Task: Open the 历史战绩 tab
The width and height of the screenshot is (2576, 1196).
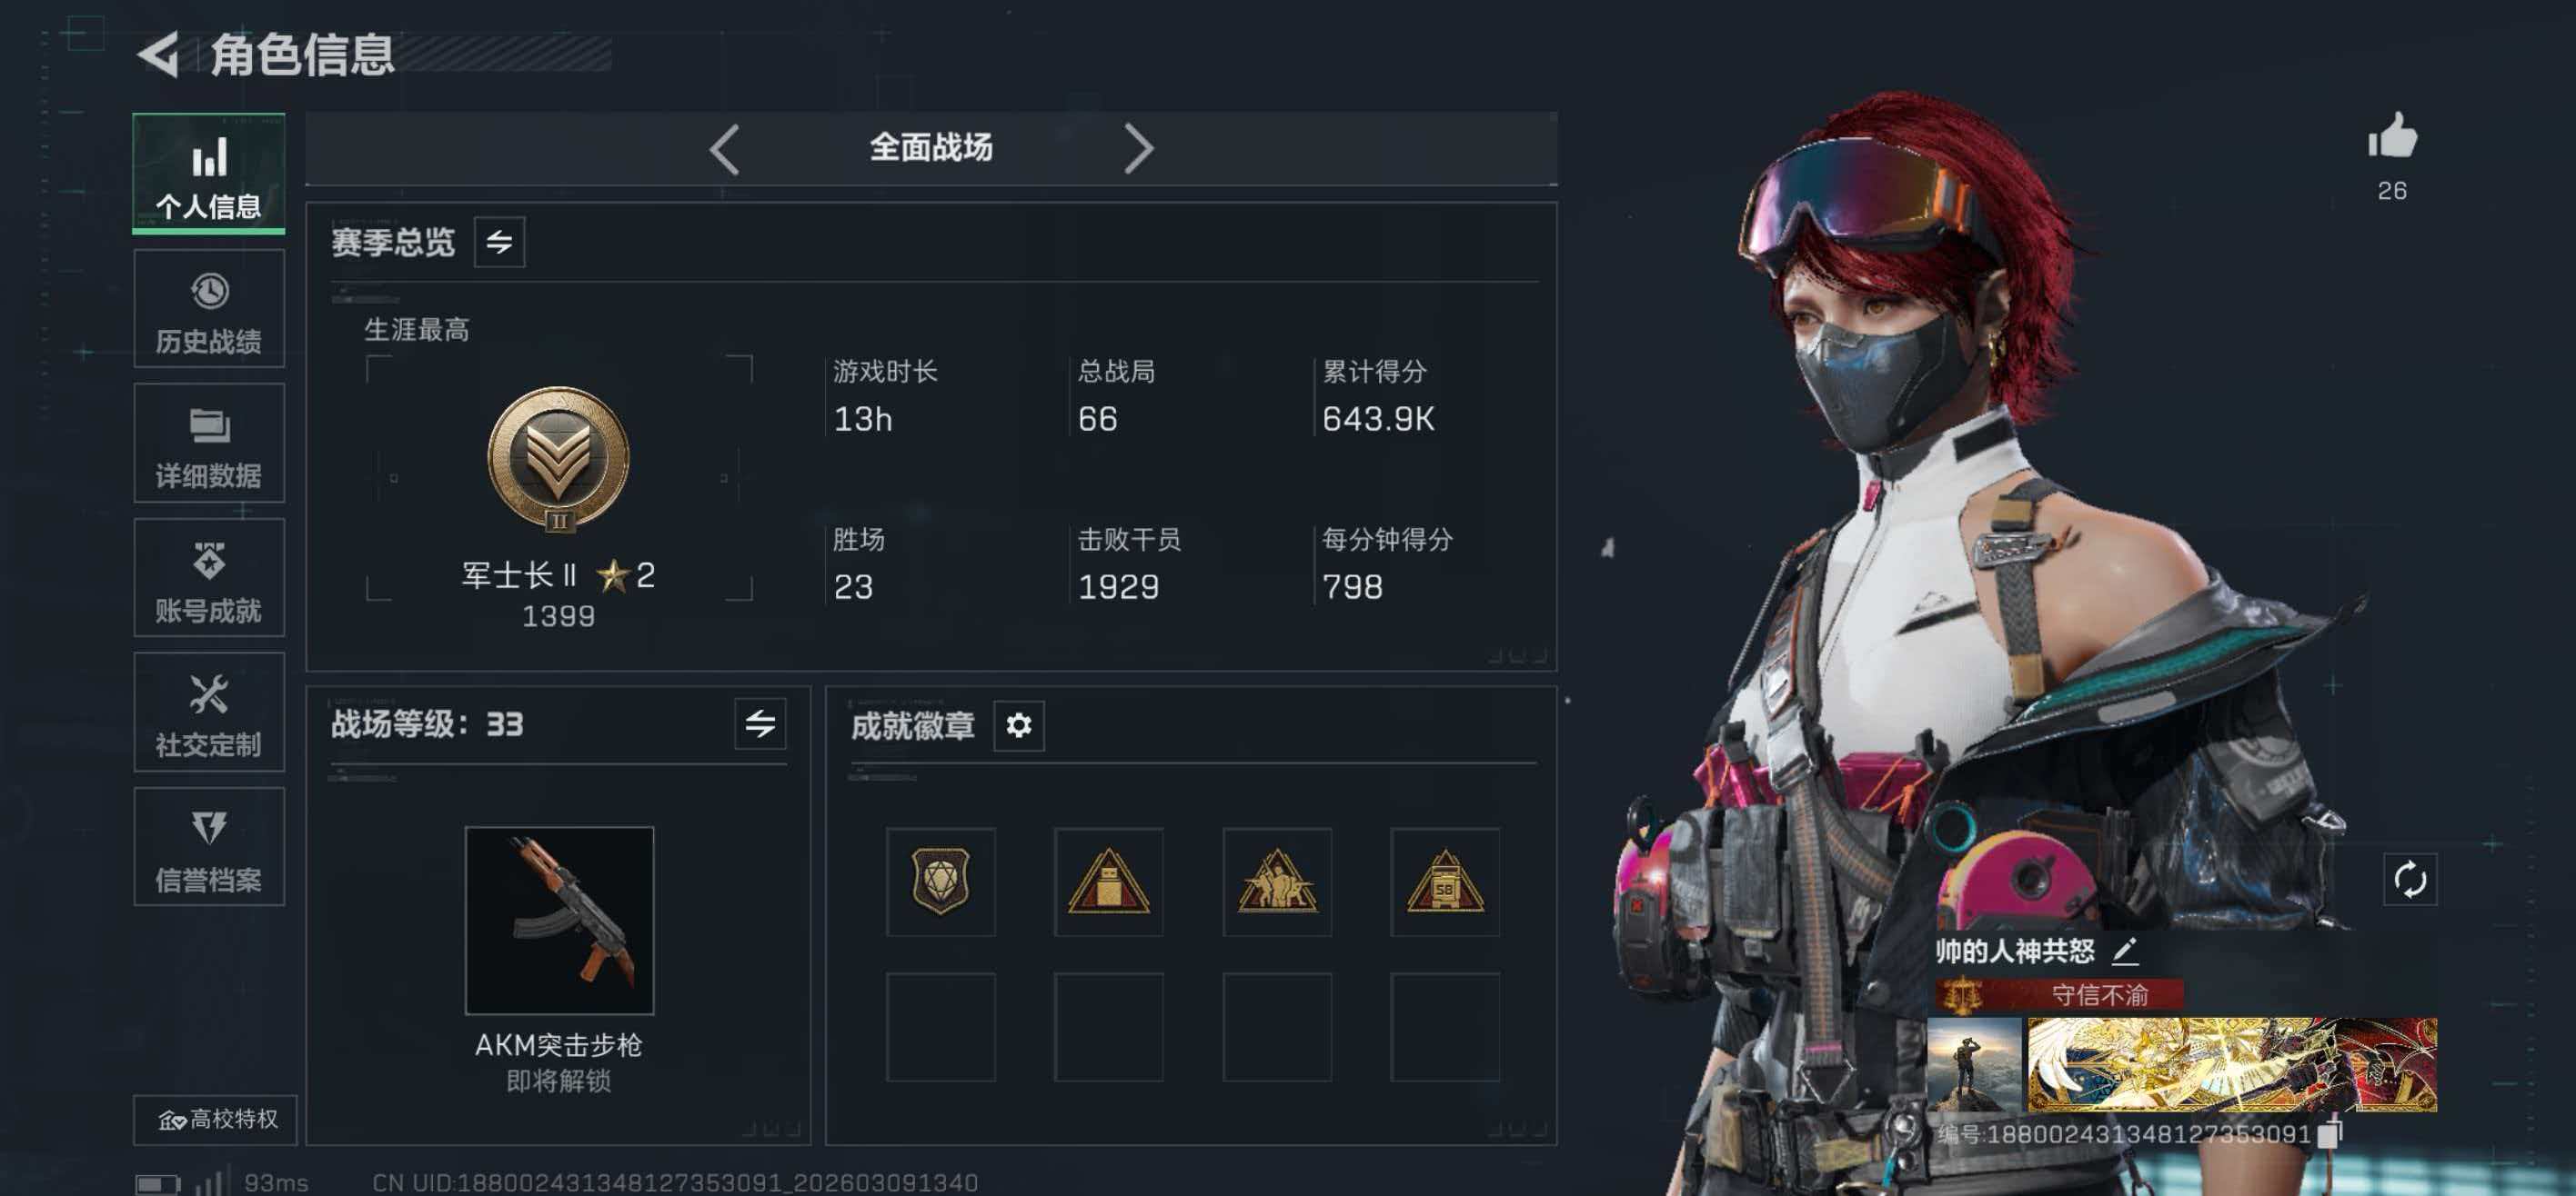Action: click(209, 309)
